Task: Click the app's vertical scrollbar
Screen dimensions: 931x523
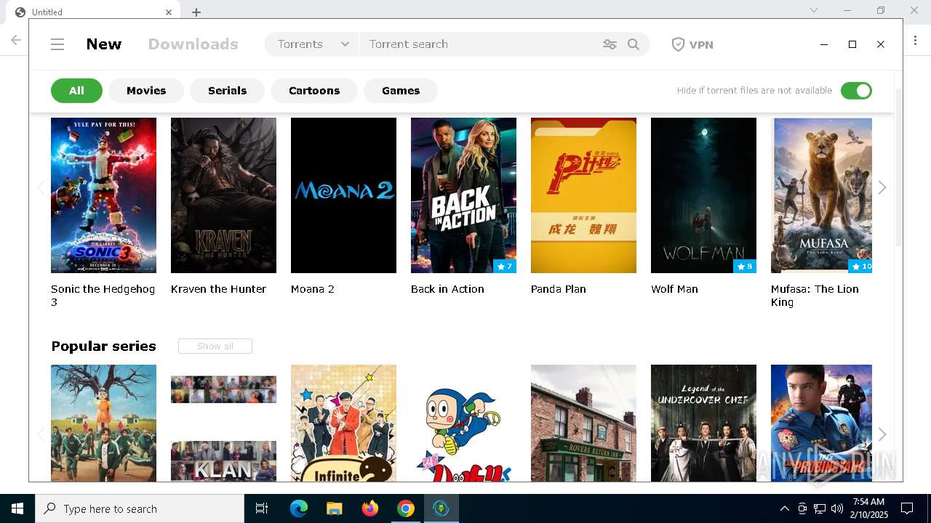Action: click(898, 167)
